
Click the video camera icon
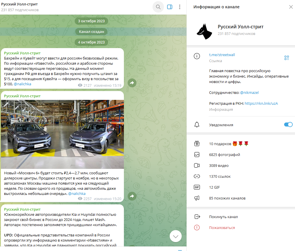click(197, 166)
